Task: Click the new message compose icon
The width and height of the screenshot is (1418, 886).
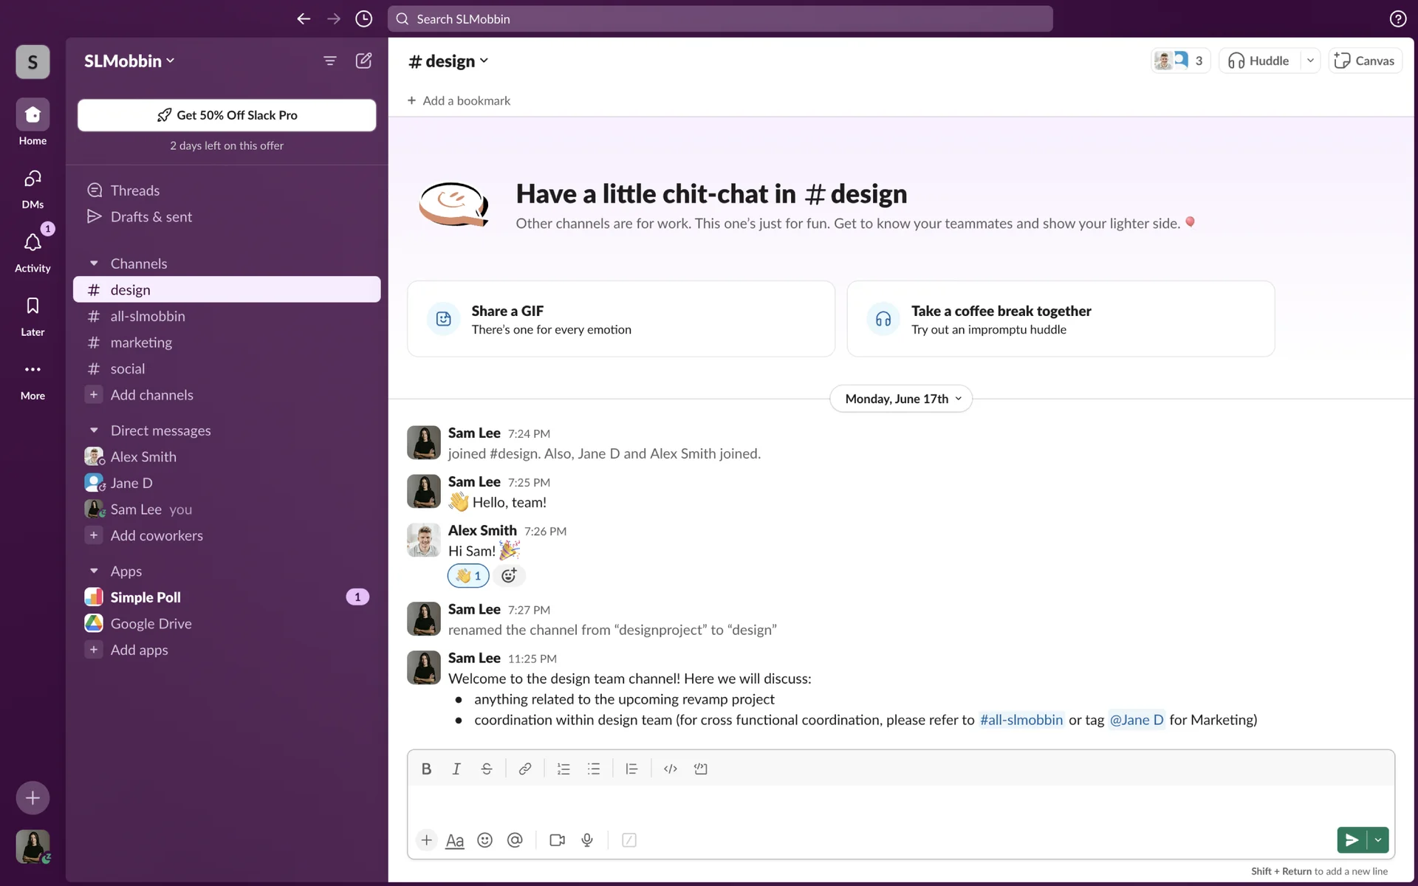Action: [363, 61]
